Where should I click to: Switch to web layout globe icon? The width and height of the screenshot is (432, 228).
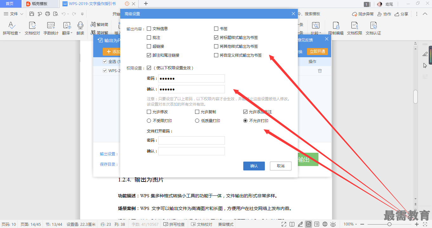(325, 224)
